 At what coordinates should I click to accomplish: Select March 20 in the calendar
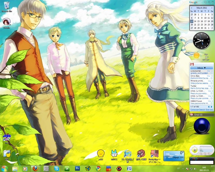pos(192,25)
